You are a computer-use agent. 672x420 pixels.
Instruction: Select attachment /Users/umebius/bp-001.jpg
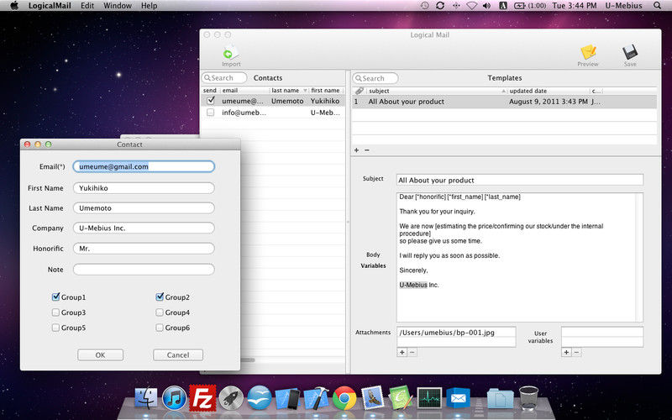coord(456,333)
